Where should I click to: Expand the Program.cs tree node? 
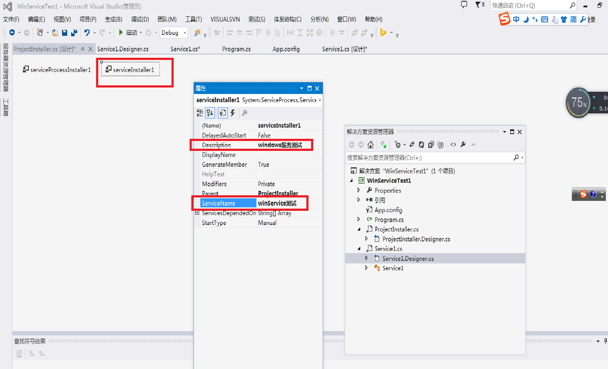[359, 219]
